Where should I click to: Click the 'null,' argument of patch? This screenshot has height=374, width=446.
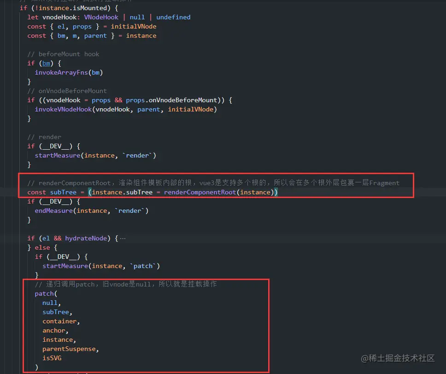click(x=52, y=303)
